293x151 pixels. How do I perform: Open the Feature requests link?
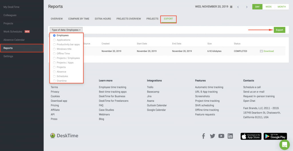[205, 115]
